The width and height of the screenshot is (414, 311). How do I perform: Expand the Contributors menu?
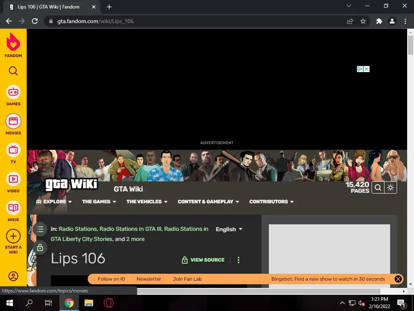pos(271,202)
